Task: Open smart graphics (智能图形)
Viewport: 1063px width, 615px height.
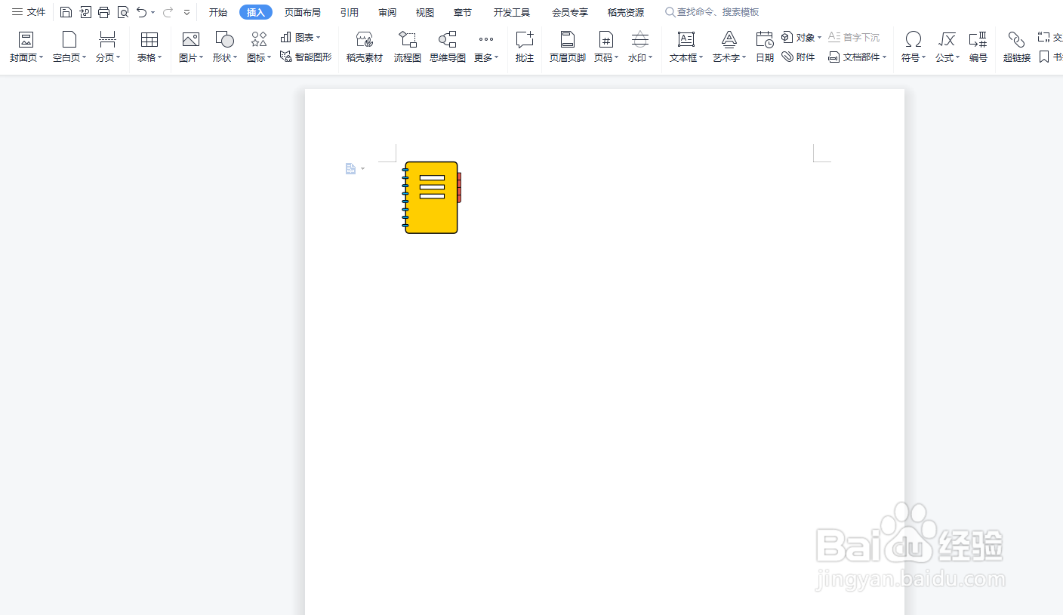Action: coord(306,57)
